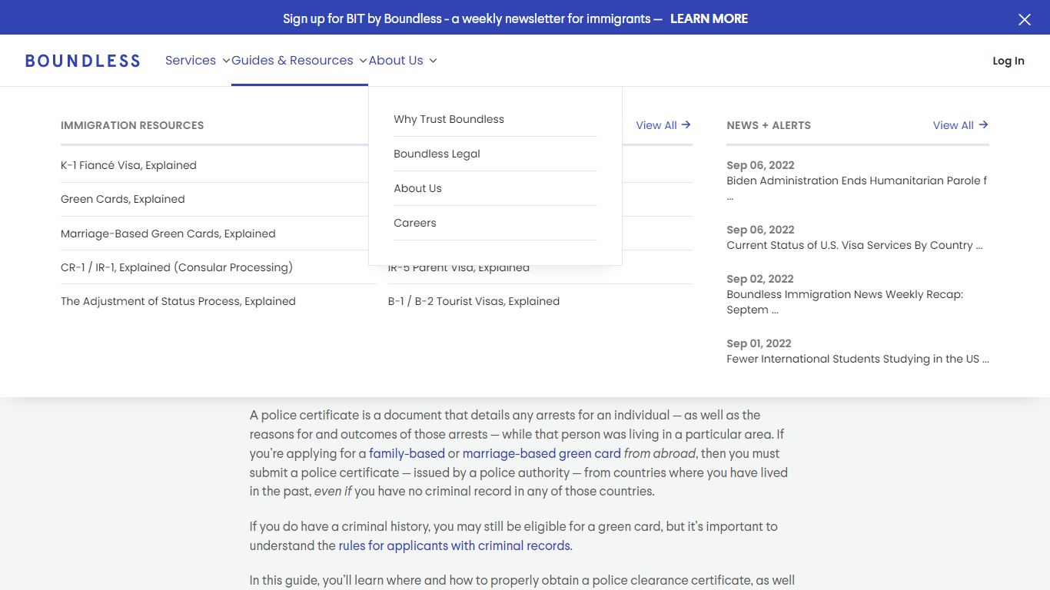Toggle the About Us dropdown chevron
This screenshot has height=590, width=1050.
pyautogui.click(x=433, y=61)
